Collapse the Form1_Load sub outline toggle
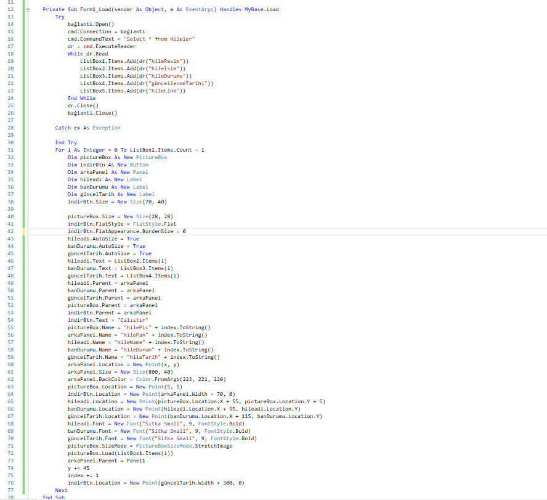Screen dimensions: 547x500 (28, 10)
